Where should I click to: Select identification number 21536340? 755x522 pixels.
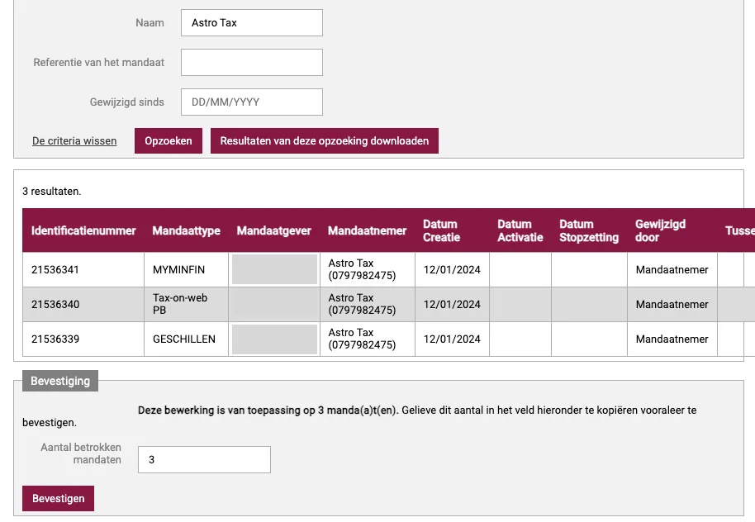[x=55, y=304]
